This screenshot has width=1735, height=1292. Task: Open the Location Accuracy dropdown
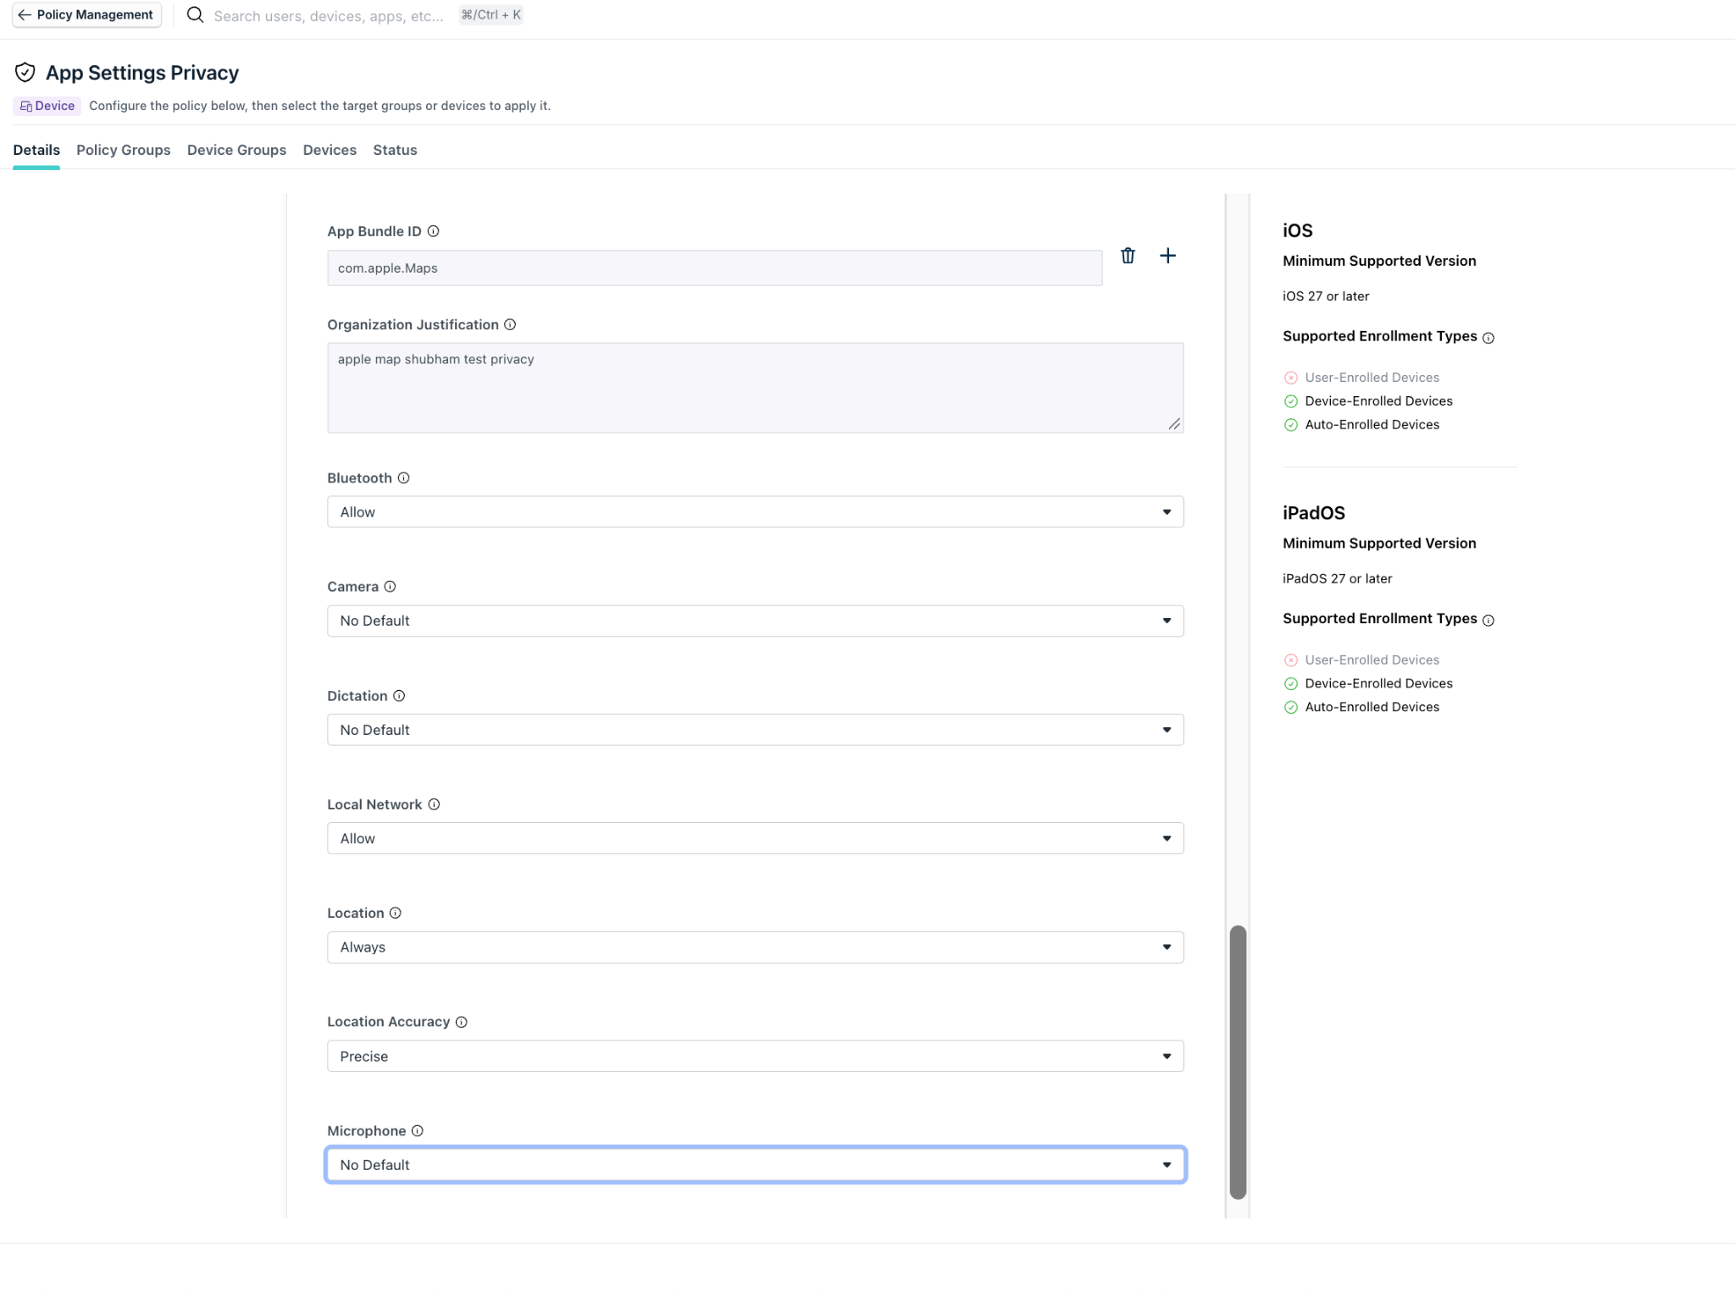pyautogui.click(x=755, y=1057)
